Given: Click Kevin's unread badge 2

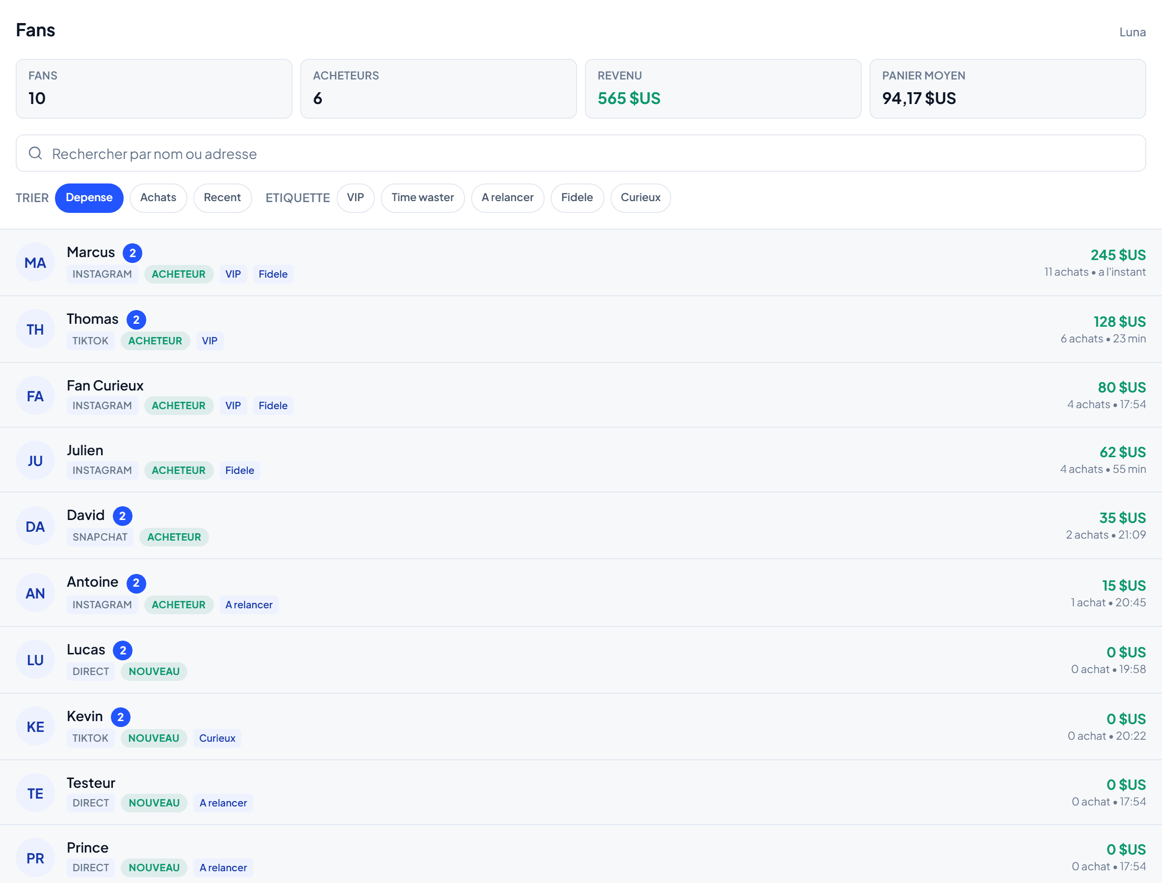Looking at the screenshot, I should point(120,717).
